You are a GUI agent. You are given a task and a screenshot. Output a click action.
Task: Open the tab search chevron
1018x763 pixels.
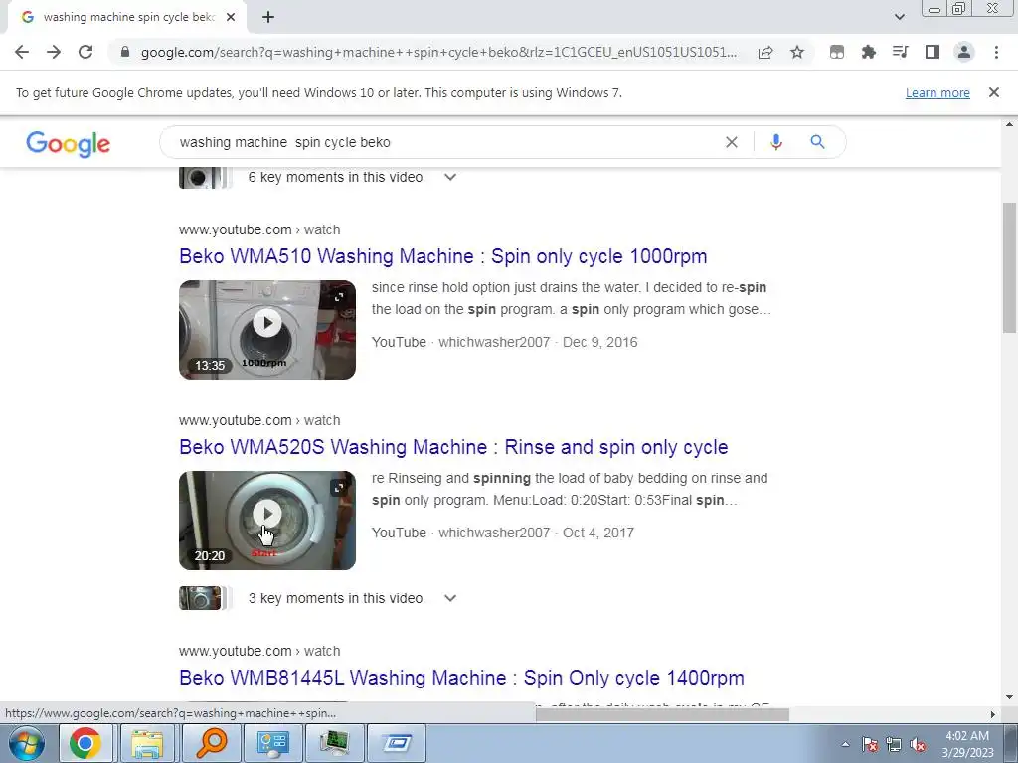[899, 17]
